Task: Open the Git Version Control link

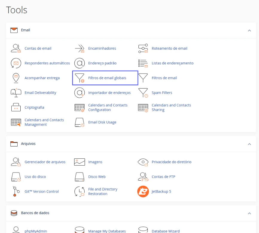Action: pos(42,191)
